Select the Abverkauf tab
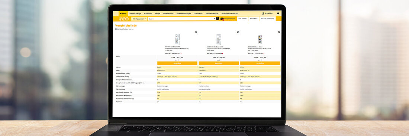Screen dimensions: 409x136 coord(254,19)
